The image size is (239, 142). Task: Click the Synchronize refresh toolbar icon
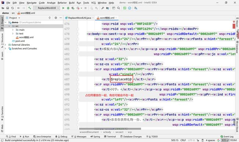coord(13,8)
